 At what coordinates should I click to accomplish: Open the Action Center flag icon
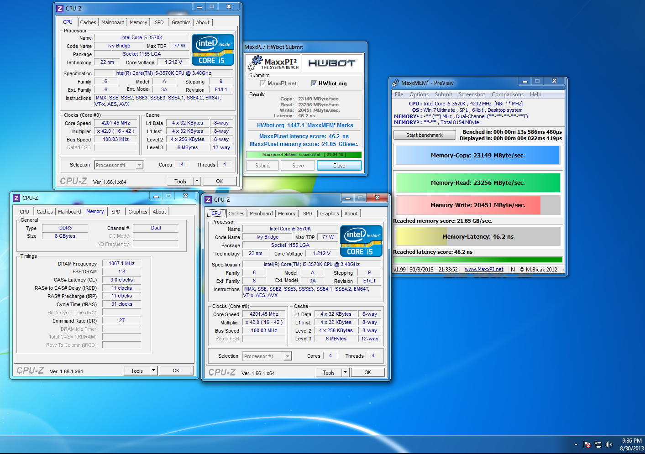(587, 444)
